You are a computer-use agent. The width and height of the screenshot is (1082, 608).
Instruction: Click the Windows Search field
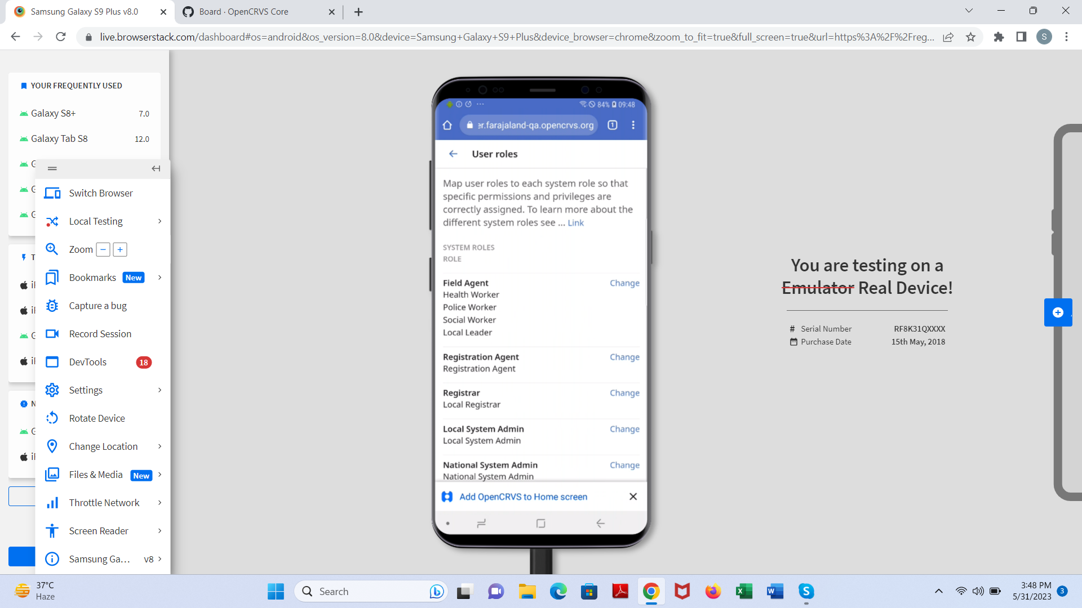(x=371, y=591)
